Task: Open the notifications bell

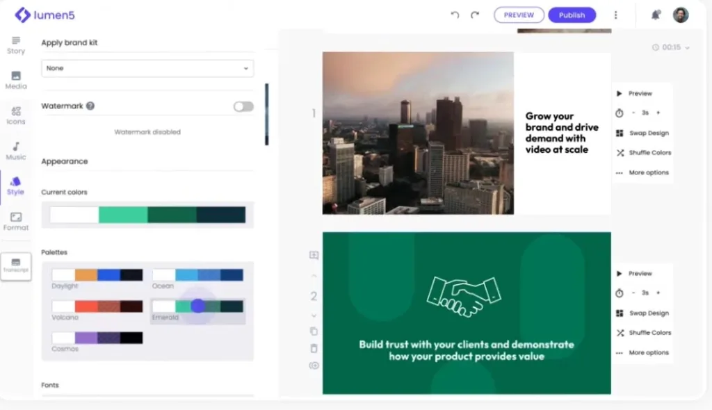Action: click(x=655, y=15)
